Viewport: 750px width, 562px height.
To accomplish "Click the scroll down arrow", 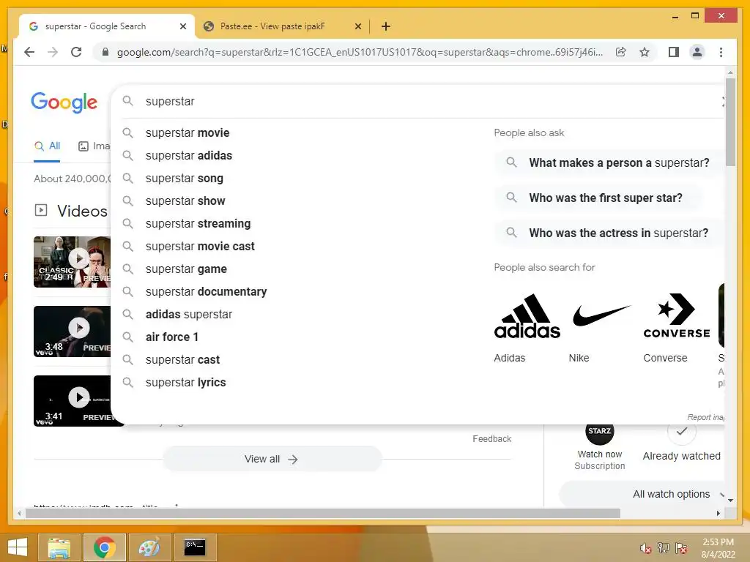I will click(x=730, y=501).
